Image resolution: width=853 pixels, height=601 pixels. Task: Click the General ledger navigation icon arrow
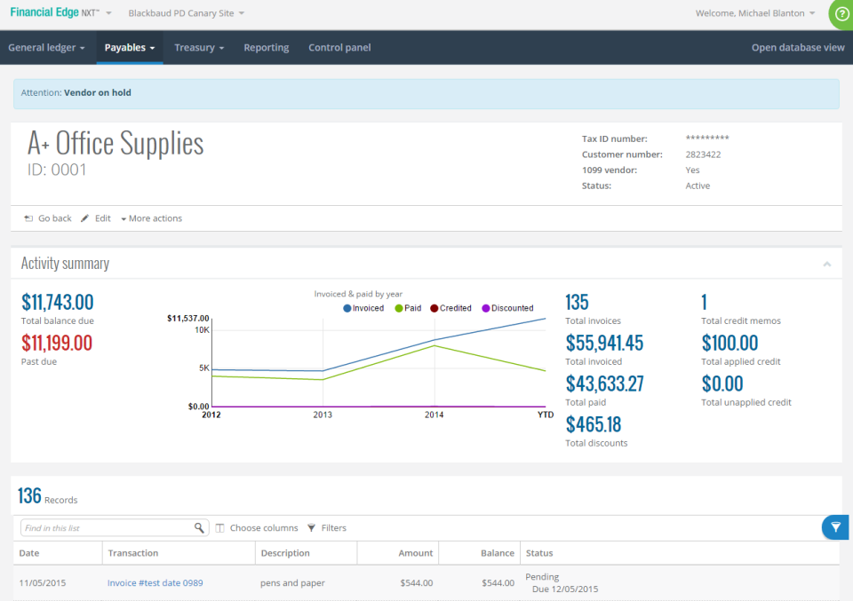coord(81,47)
